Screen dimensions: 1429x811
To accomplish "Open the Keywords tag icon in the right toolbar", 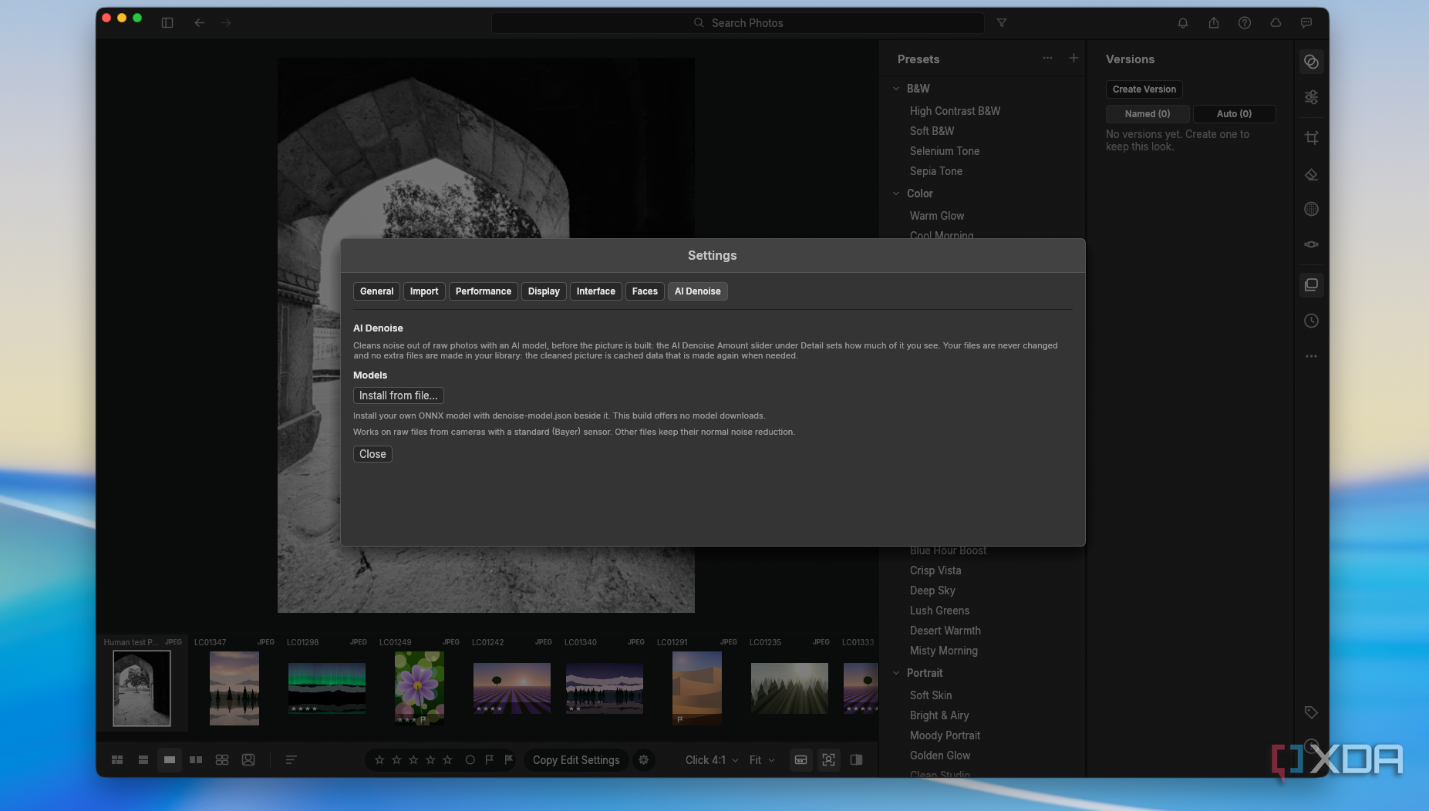I will pyautogui.click(x=1311, y=712).
